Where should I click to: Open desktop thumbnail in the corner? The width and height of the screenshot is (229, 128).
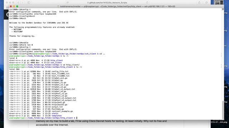click(219, 2)
